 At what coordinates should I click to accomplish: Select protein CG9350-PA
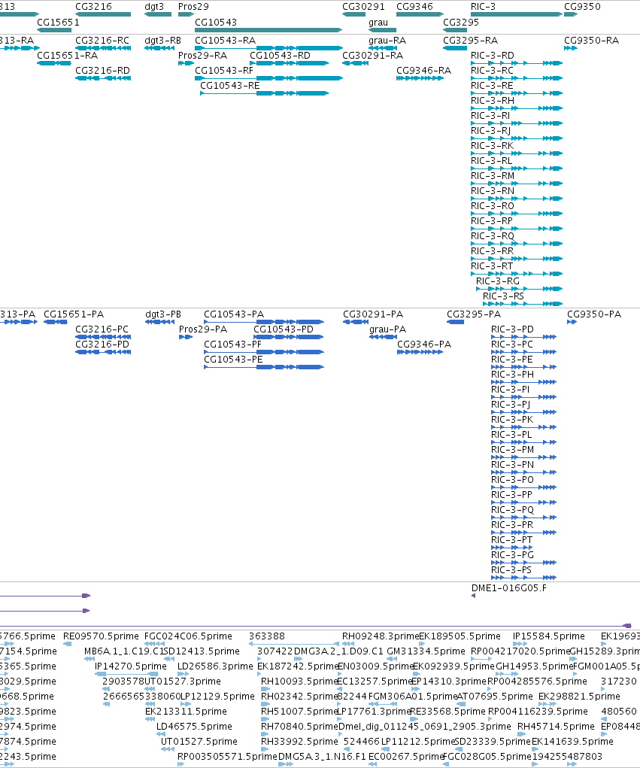594,314
